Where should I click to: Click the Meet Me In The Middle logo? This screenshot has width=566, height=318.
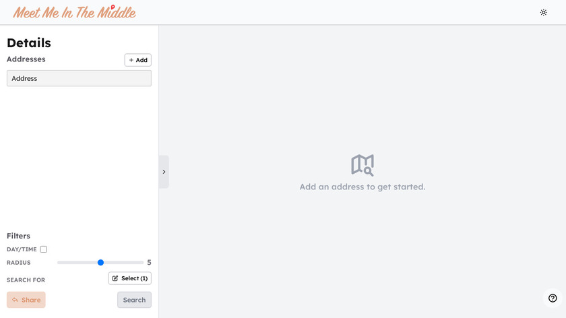(74, 13)
